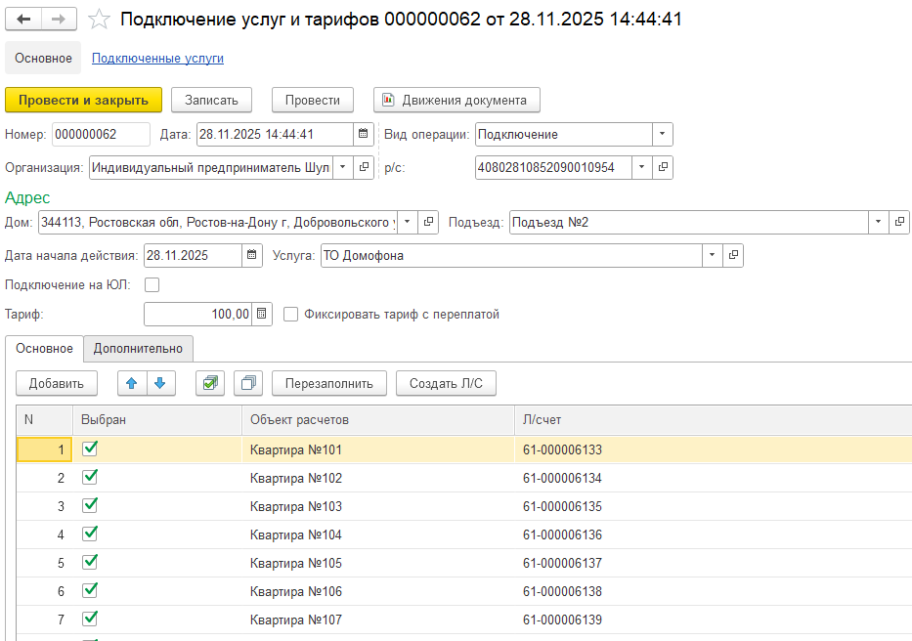Expand the Подъезд dropdown arrow

point(878,222)
